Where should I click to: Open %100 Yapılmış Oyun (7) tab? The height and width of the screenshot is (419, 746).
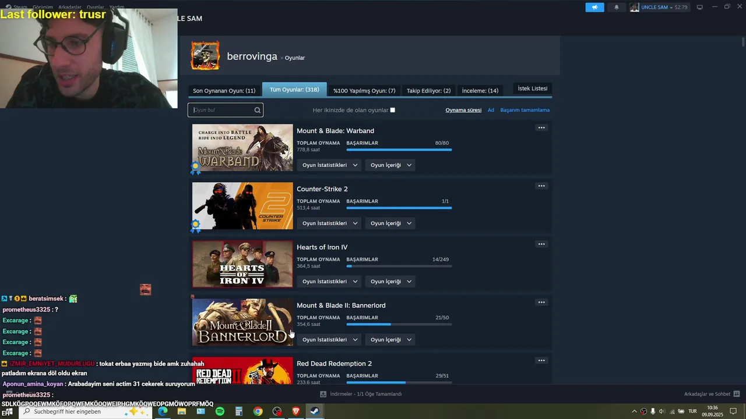tap(364, 91)
